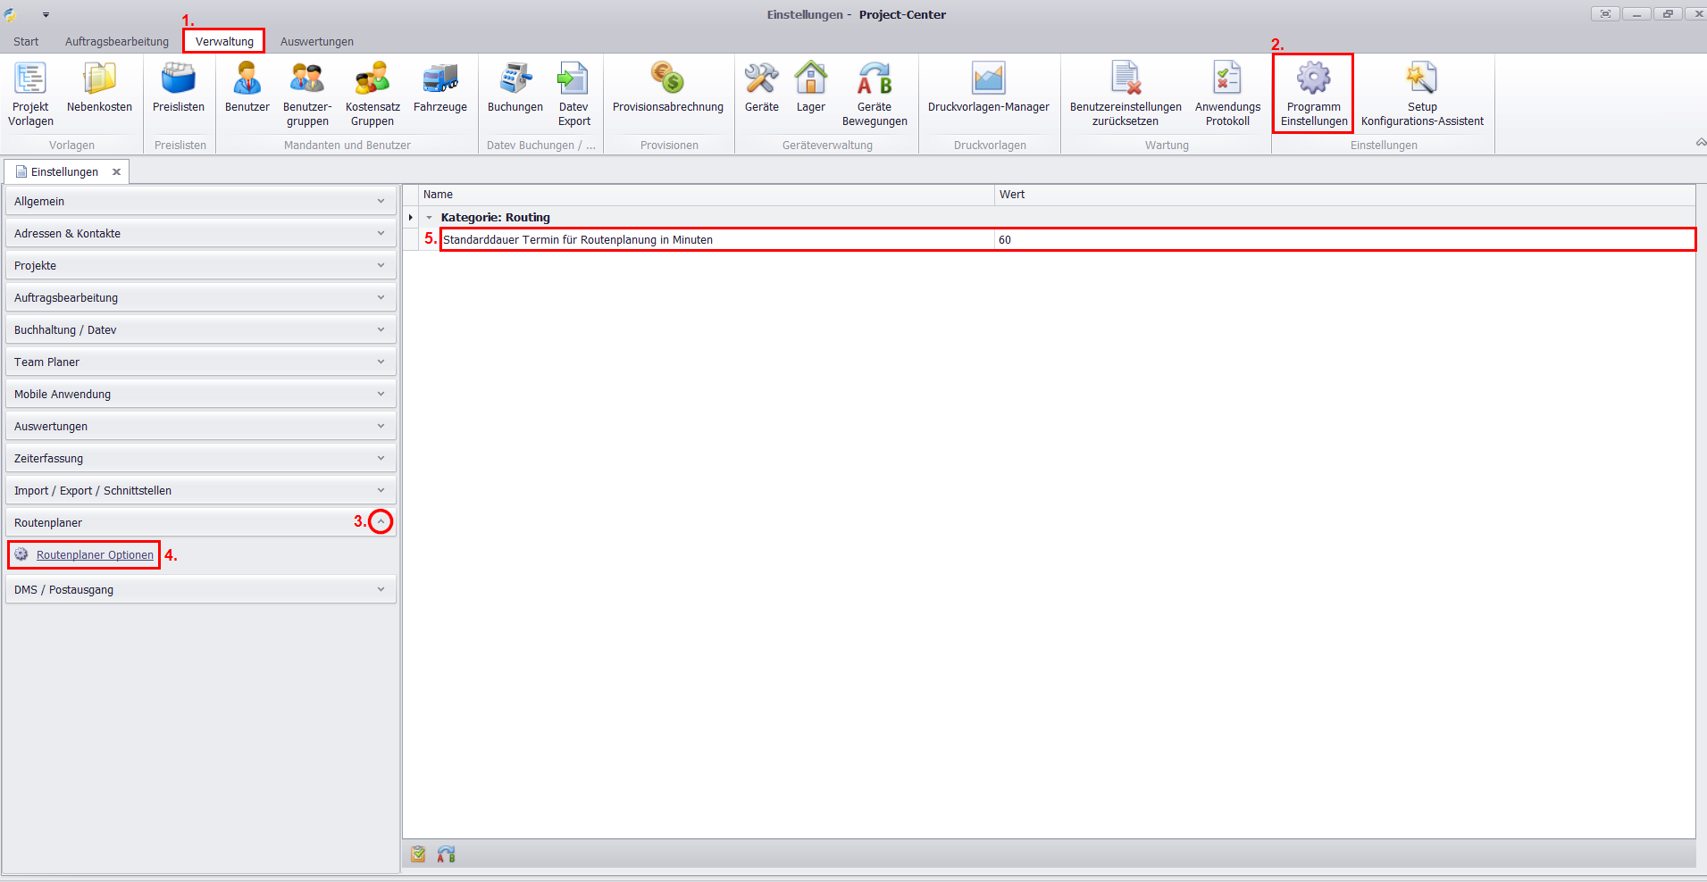
Task: Edit the Standarddauer Termin value 60
Action: pos(1340,240)
